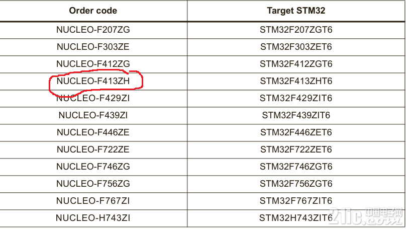Click the NUCLEO-F429ZI order code
Screen dimensions: 406x229
point(93,98)
